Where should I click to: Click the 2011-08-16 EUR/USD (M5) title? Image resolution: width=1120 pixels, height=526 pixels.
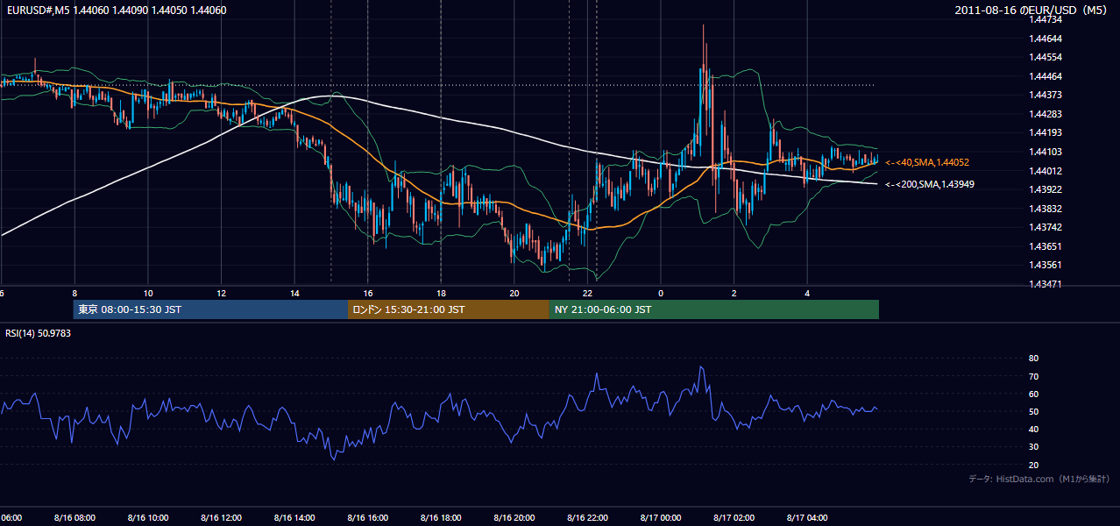click(1031, 11)
